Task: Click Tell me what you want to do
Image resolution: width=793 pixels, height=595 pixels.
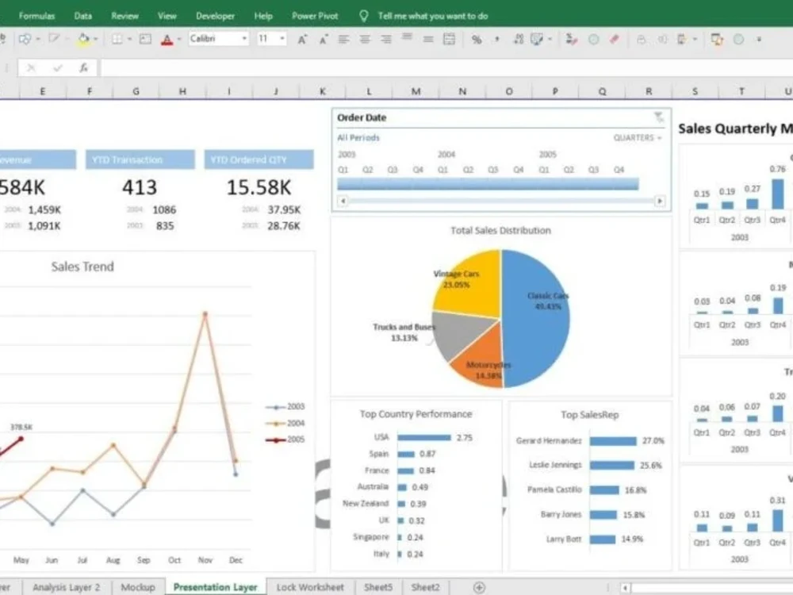Action: (433, 16)
